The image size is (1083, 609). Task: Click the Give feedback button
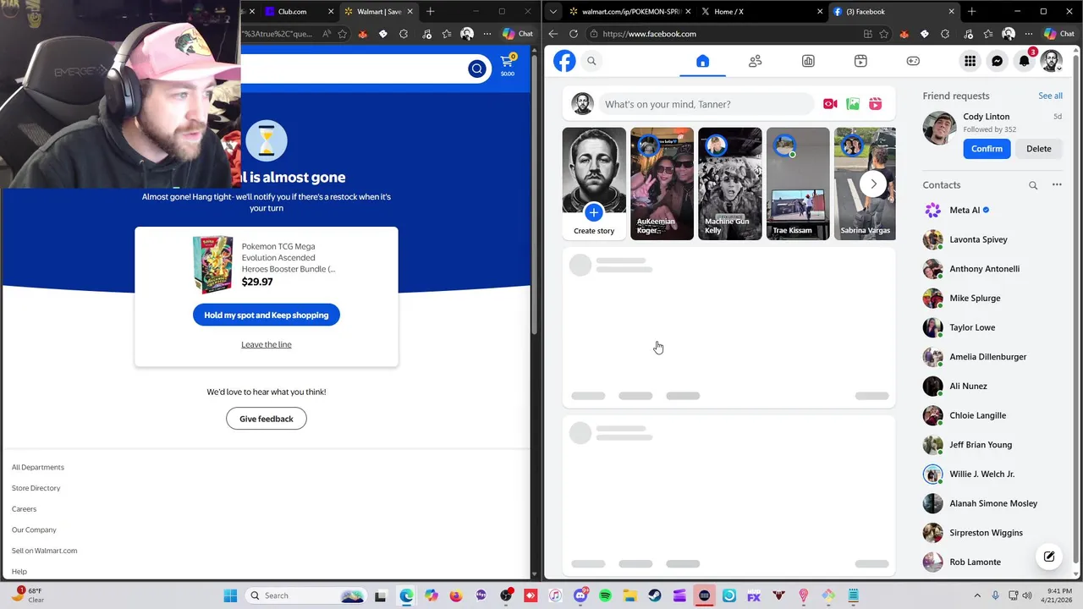(267, 419)
